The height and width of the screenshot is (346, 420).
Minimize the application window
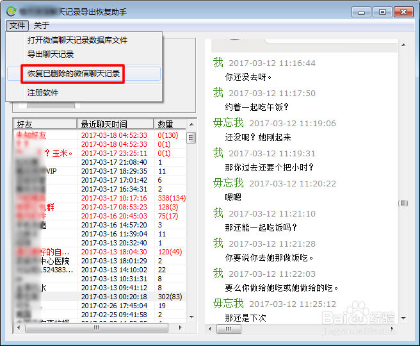(x=361, y=12)
